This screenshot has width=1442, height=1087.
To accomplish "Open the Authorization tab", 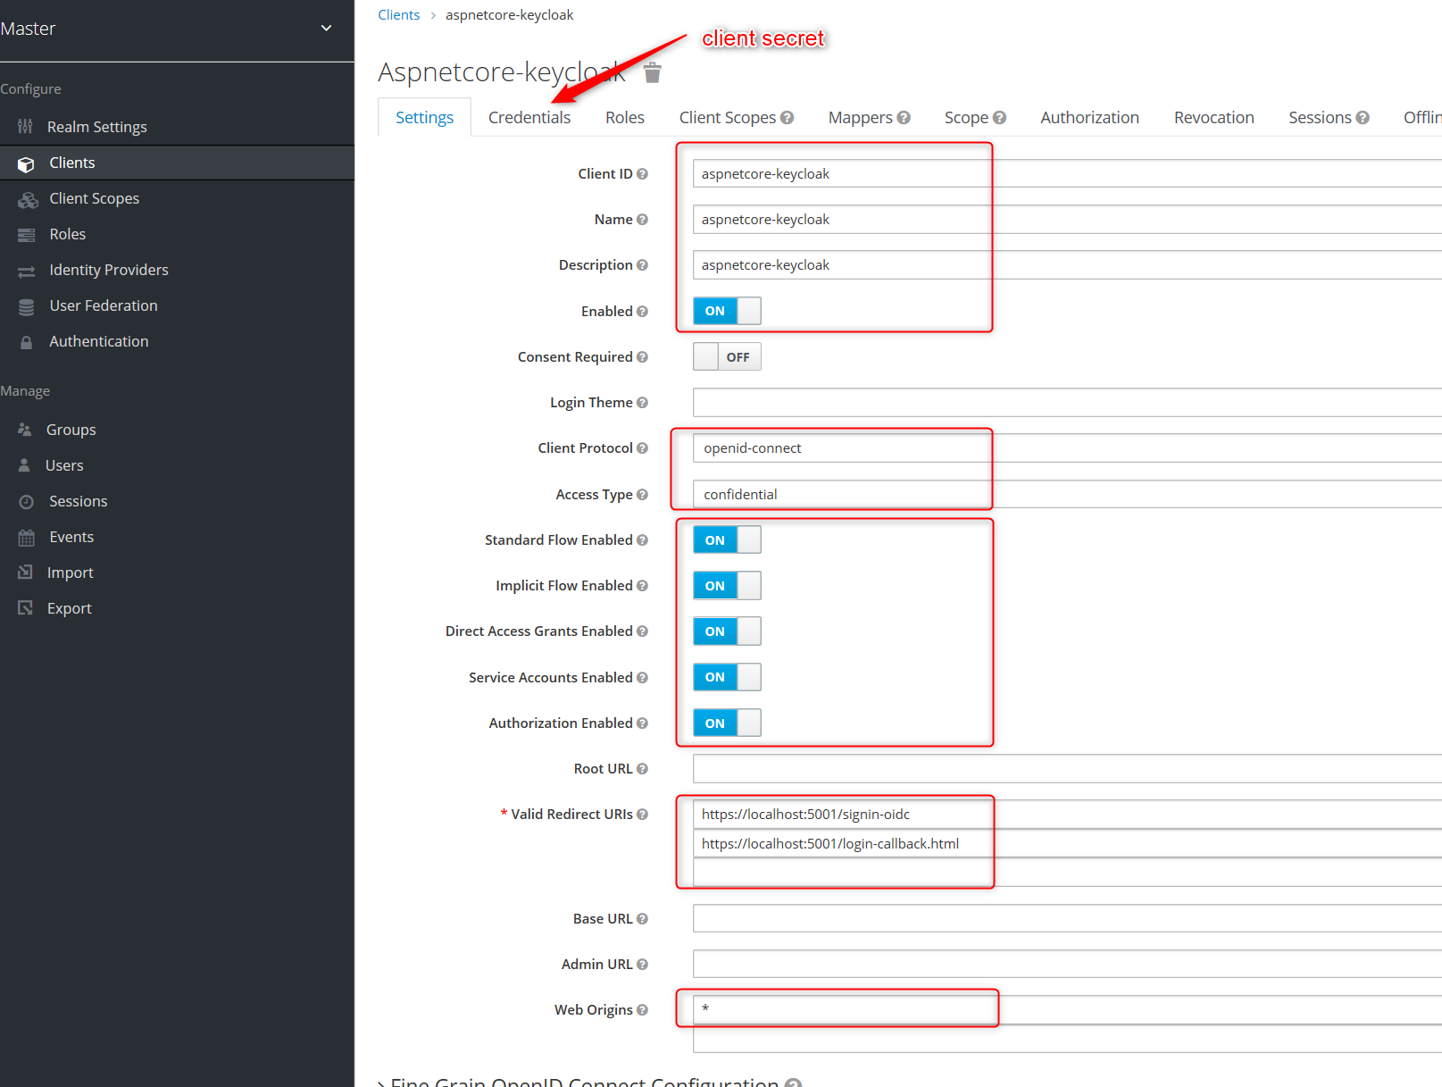I will pos(1089,118).
